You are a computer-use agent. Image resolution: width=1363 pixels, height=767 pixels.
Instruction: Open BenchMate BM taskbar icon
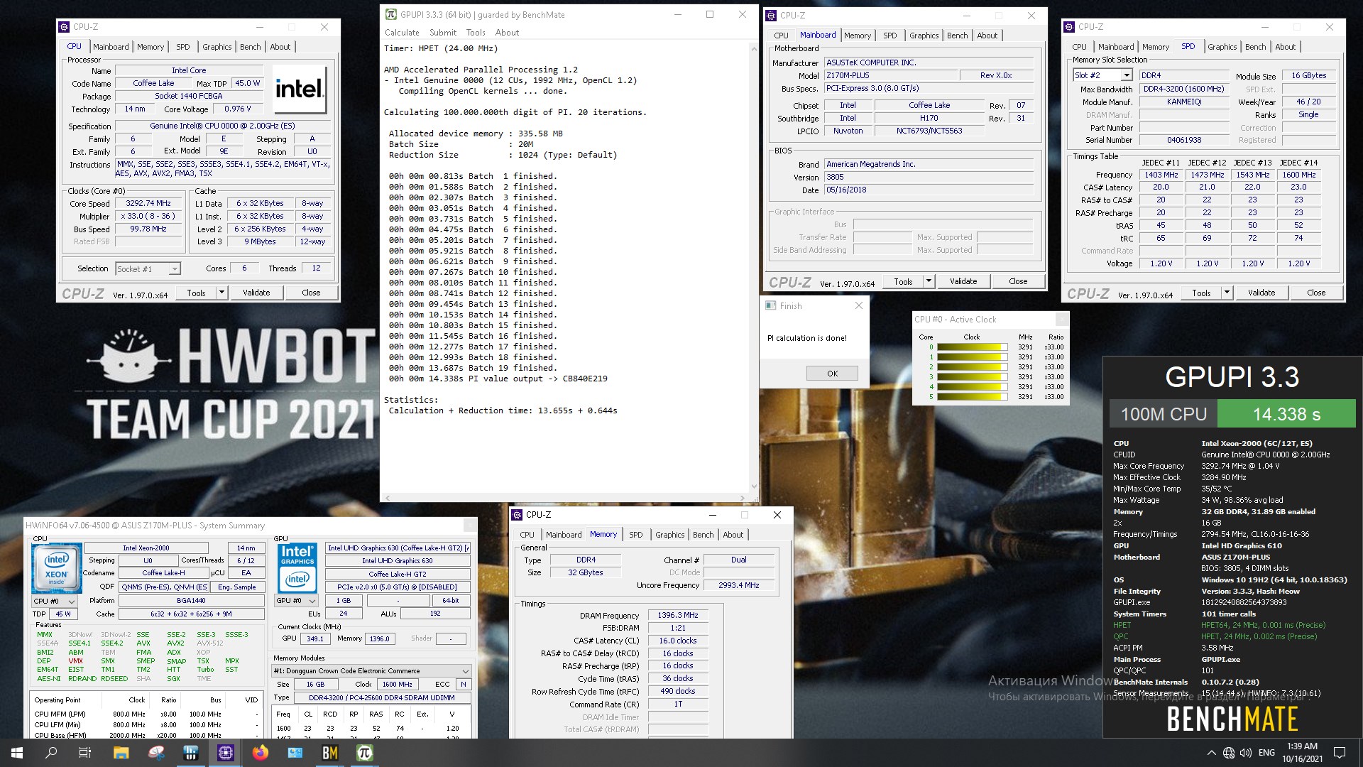click(330, 753)
